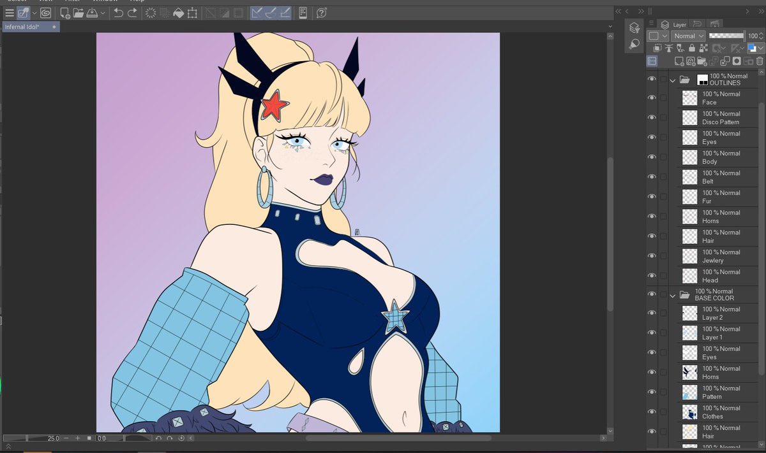The height and width of the screenshot is (453, 766).
Task: Clear content with the burst circle icon
Action: 151,13
